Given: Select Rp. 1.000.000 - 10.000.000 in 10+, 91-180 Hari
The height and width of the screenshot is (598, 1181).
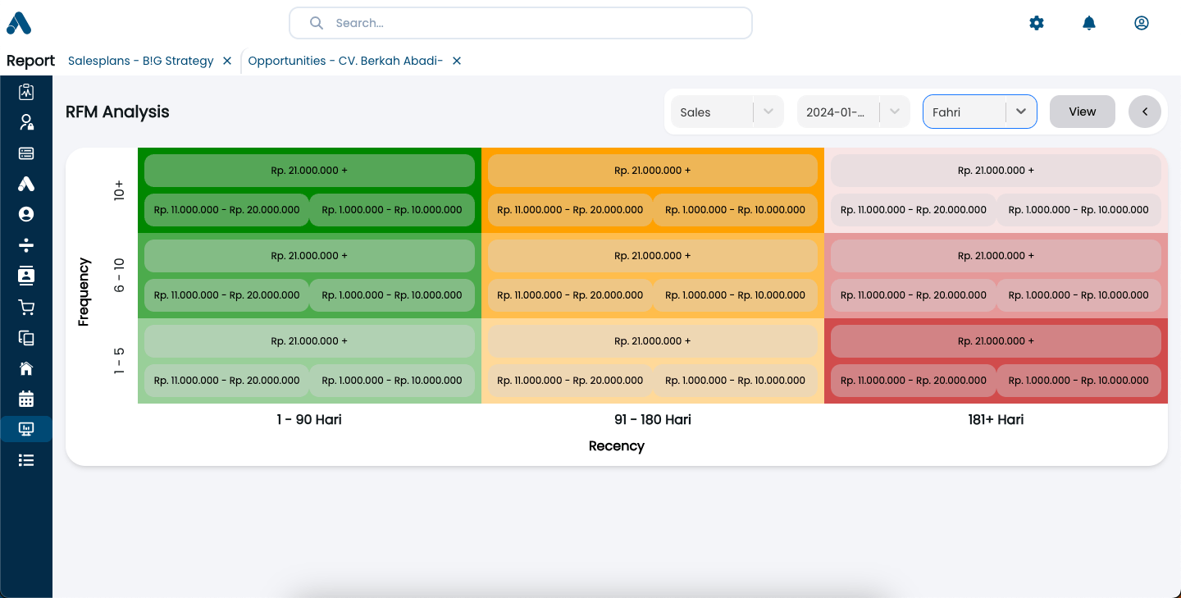Looking at the screenshot, I should 736,210.
